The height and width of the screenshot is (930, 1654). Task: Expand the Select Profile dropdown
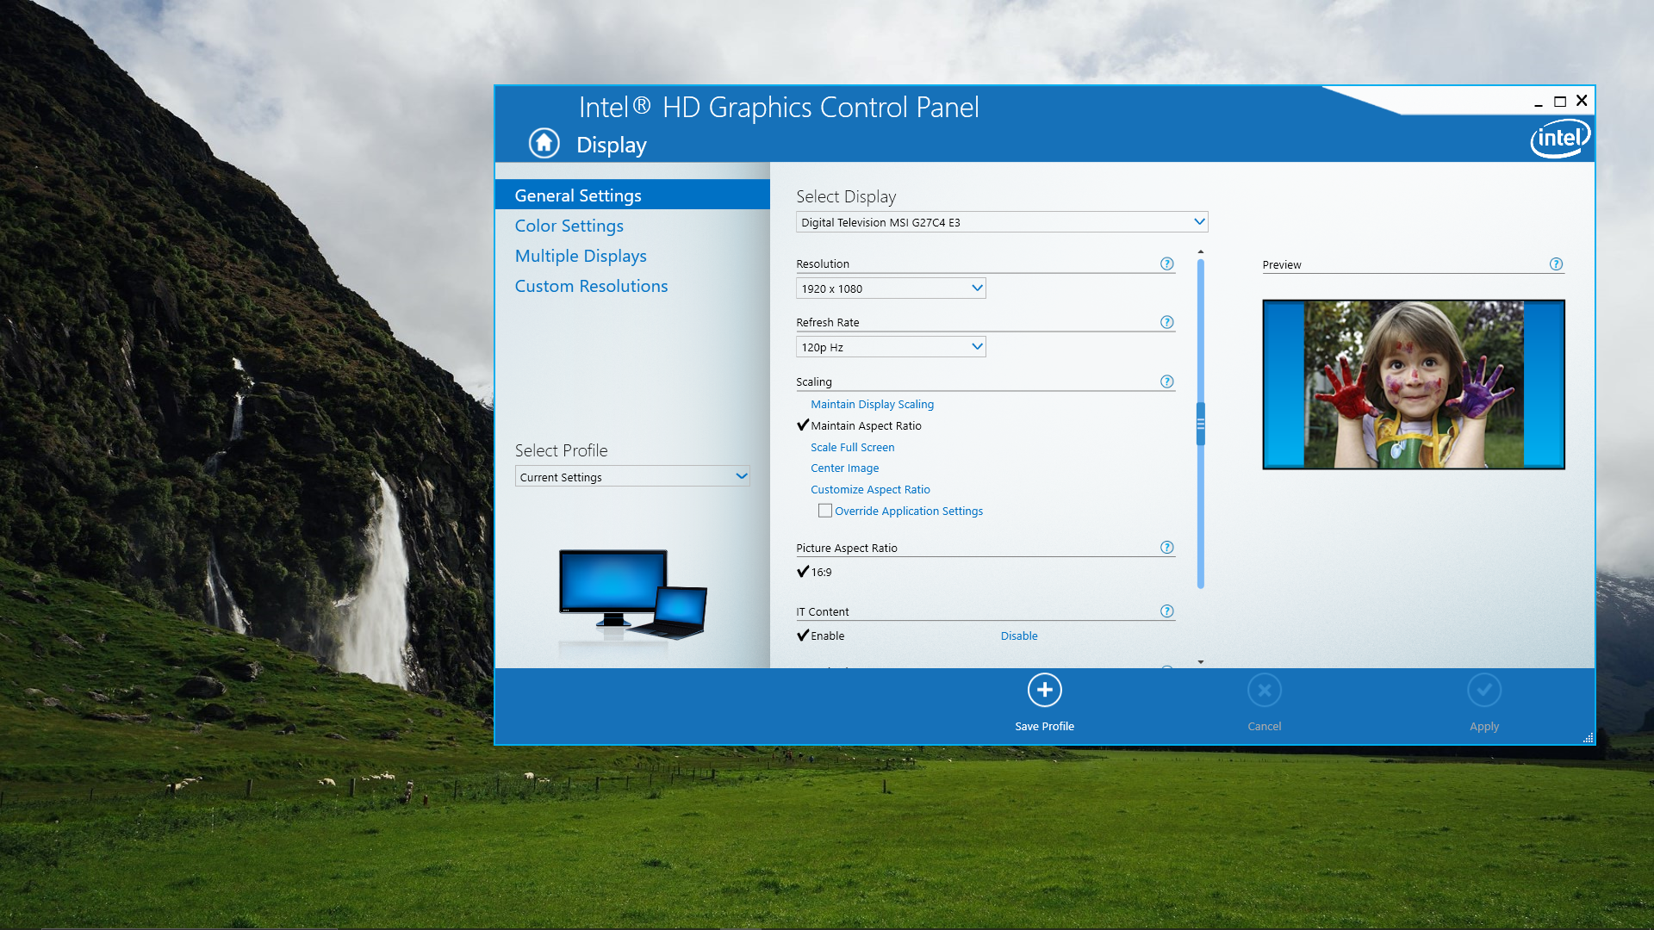pos(631,476)
